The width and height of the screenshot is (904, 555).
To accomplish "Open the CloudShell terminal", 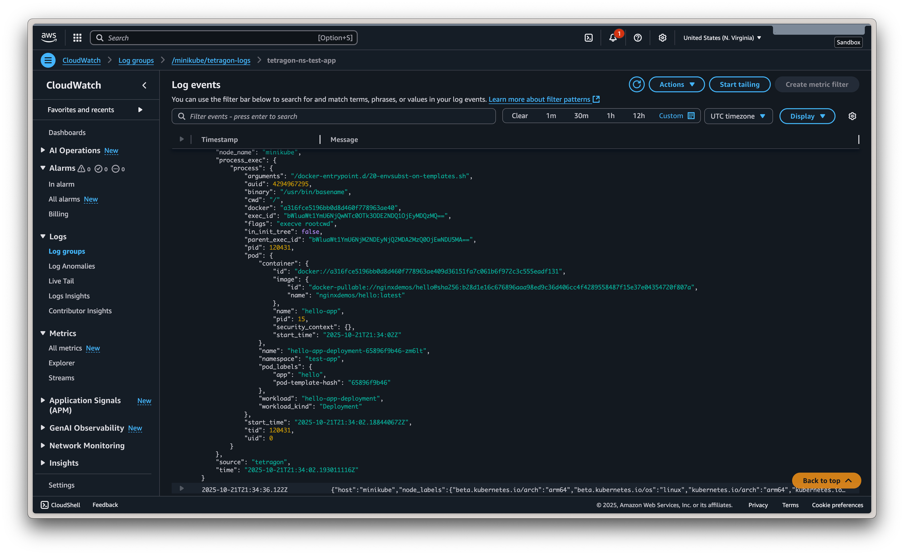I will tap(60, 505).
